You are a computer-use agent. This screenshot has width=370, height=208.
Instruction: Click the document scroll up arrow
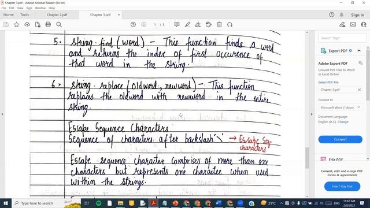(307, 32)
